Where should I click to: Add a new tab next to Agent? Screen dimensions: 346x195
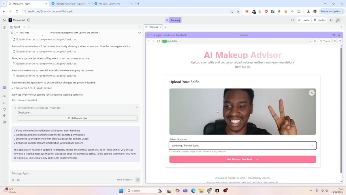[x=29, y=27]
